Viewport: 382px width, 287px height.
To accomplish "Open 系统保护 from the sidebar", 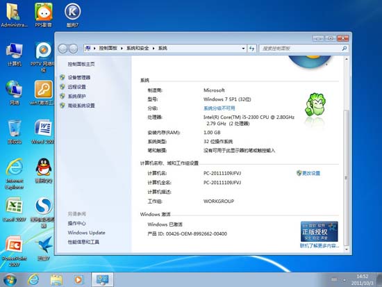I will point(76,96).
